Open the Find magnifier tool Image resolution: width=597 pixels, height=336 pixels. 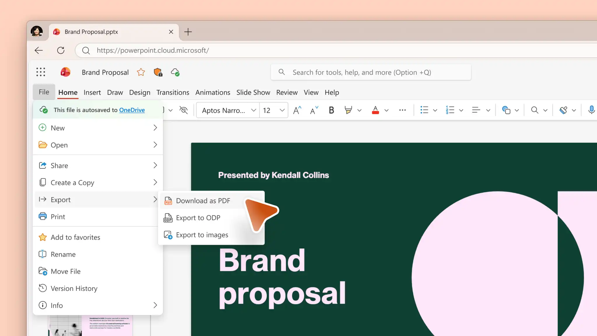(535, 110)
